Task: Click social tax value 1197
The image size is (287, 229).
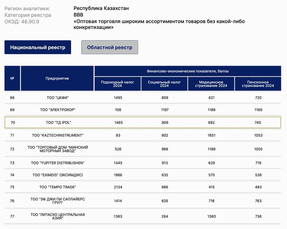Action: (165, 110)
